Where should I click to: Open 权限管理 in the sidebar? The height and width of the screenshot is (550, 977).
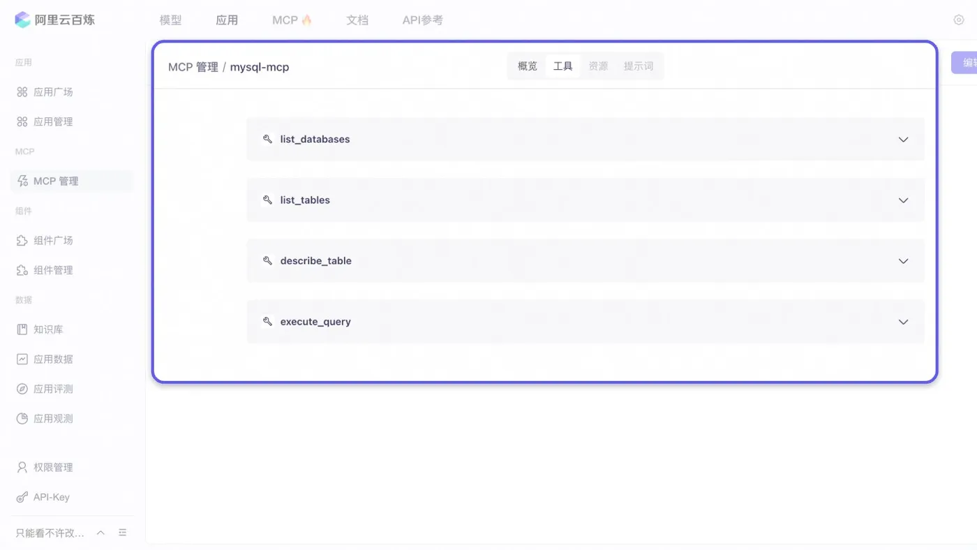(53, 468)
